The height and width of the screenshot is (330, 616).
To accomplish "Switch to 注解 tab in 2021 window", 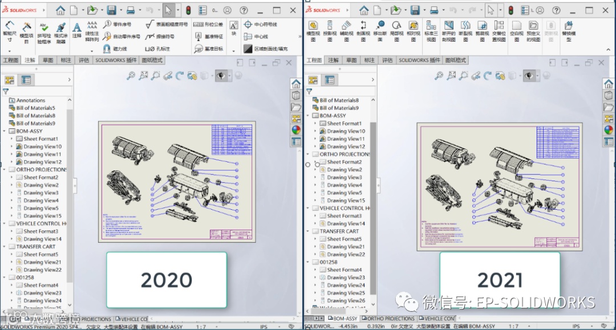I will (x=333, y=60).
